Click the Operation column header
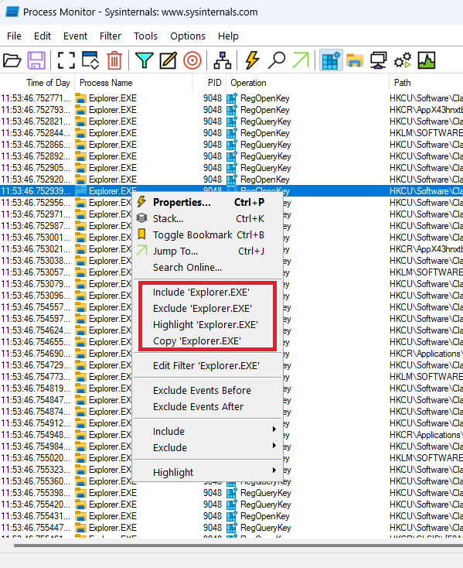 (308, 83)
